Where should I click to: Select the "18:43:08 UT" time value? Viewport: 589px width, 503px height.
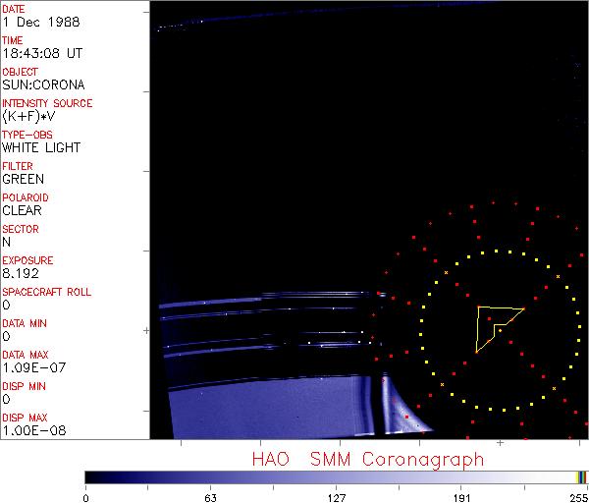[x=41, y=53]
